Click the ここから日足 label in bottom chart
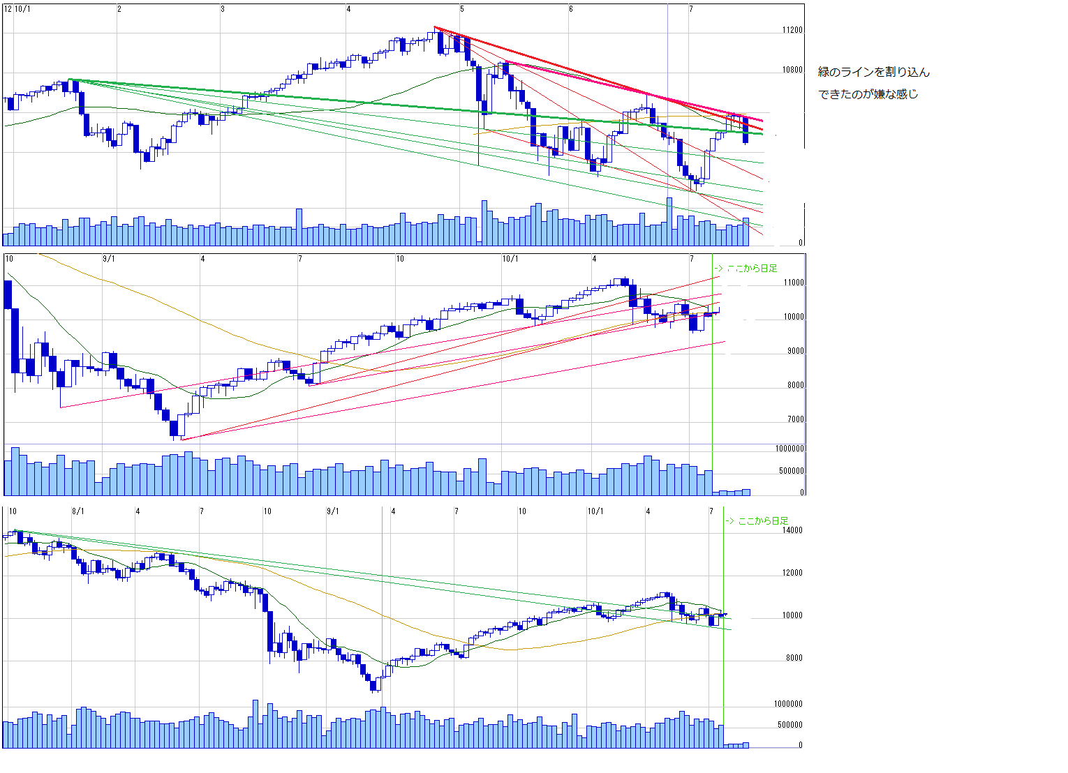Screen dimensions: 1068x773 point(762,521)
